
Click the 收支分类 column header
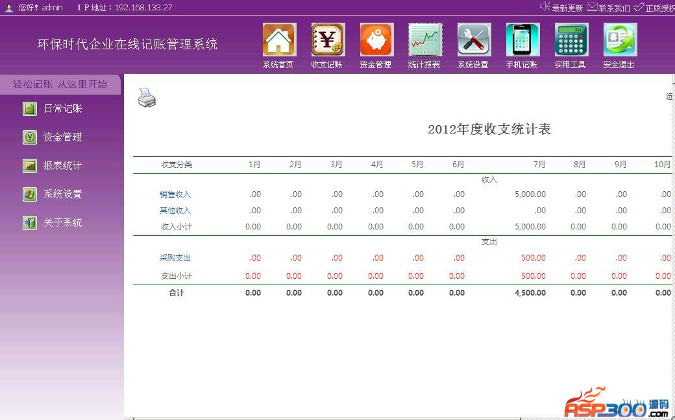click(x=177, y=164)
